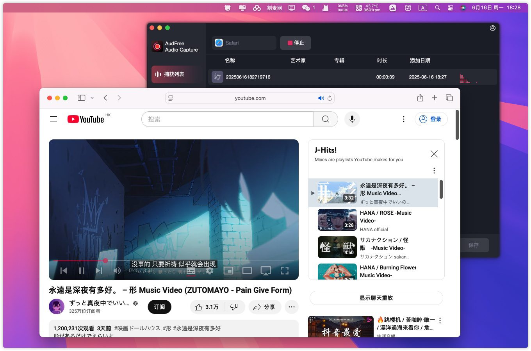Enable miniplayer mode

(228, 271)
